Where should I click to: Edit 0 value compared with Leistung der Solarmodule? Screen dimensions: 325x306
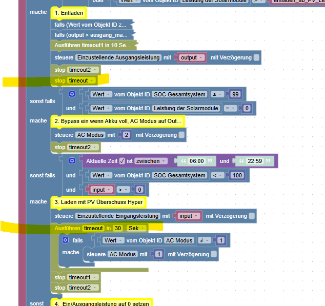(247, 108)
